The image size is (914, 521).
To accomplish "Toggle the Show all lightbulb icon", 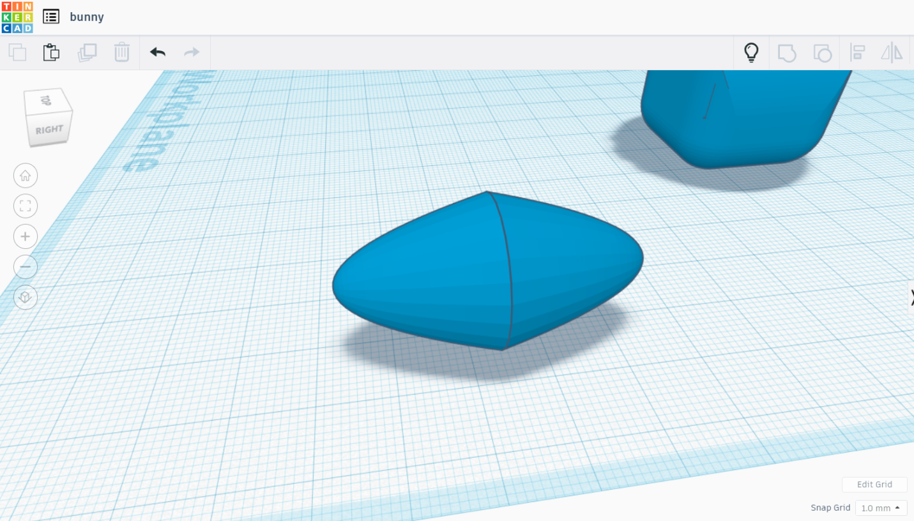I will pyautogui.click(x=752, y=52).
